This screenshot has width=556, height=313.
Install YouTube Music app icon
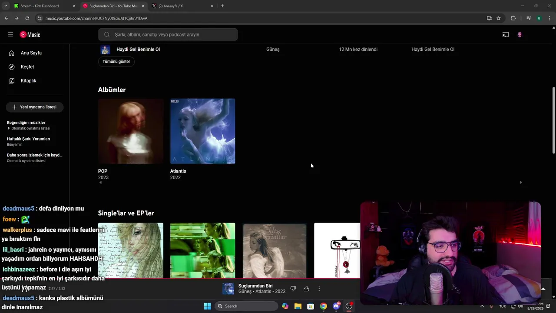[x=489, y=18]
